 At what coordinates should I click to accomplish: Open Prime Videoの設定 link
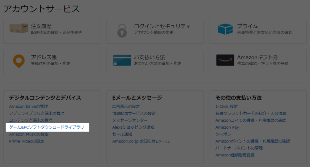tap(26, 141)
